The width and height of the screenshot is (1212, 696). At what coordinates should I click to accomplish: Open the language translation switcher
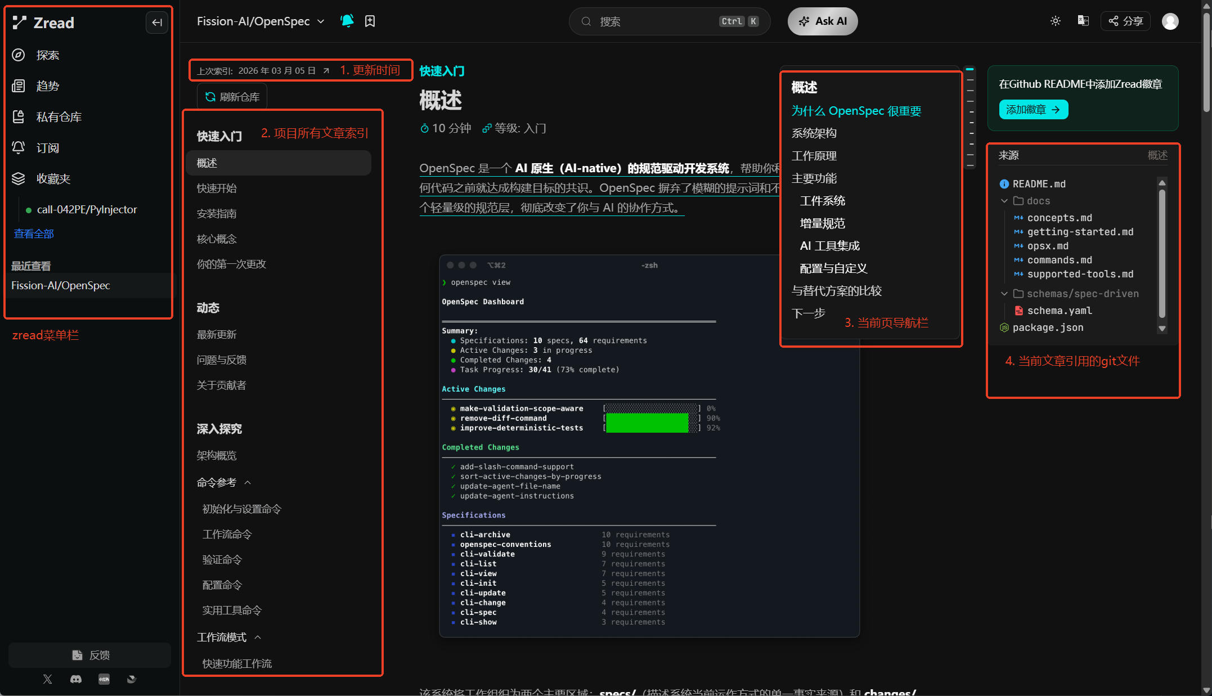point(1083,21)
